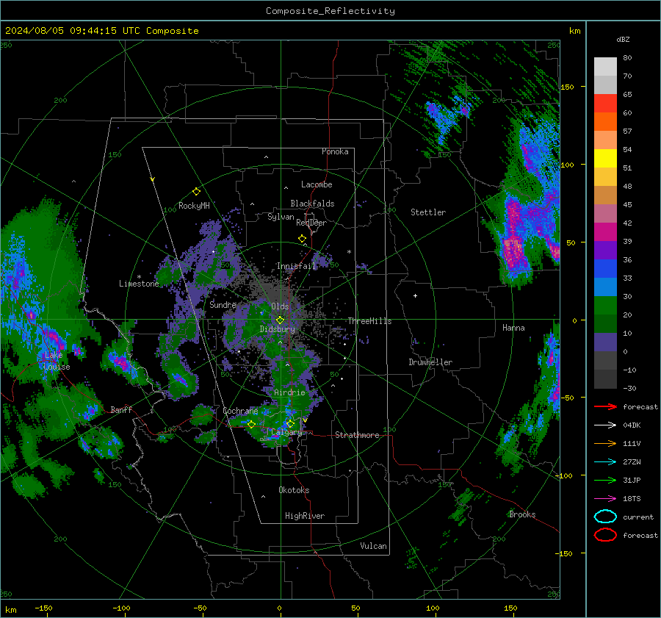Click the Composite_Reflectivity title
Viewport: 661px width, 618px height.
(x=330, y=11)
